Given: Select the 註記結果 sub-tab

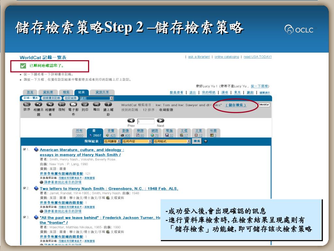Looking at the screenshot, I should tap(70, 98).
